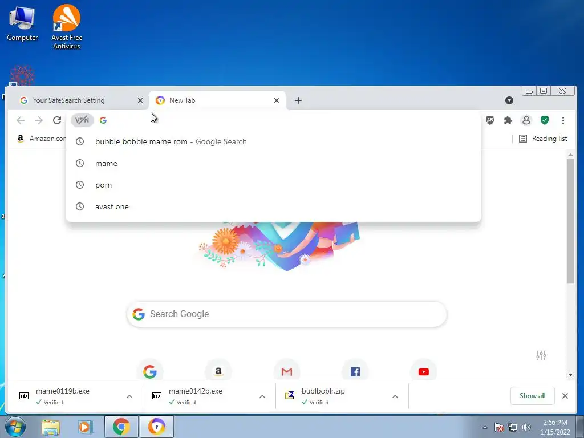Open the AdBlock shield extension icon

click(x=490, y=120)
